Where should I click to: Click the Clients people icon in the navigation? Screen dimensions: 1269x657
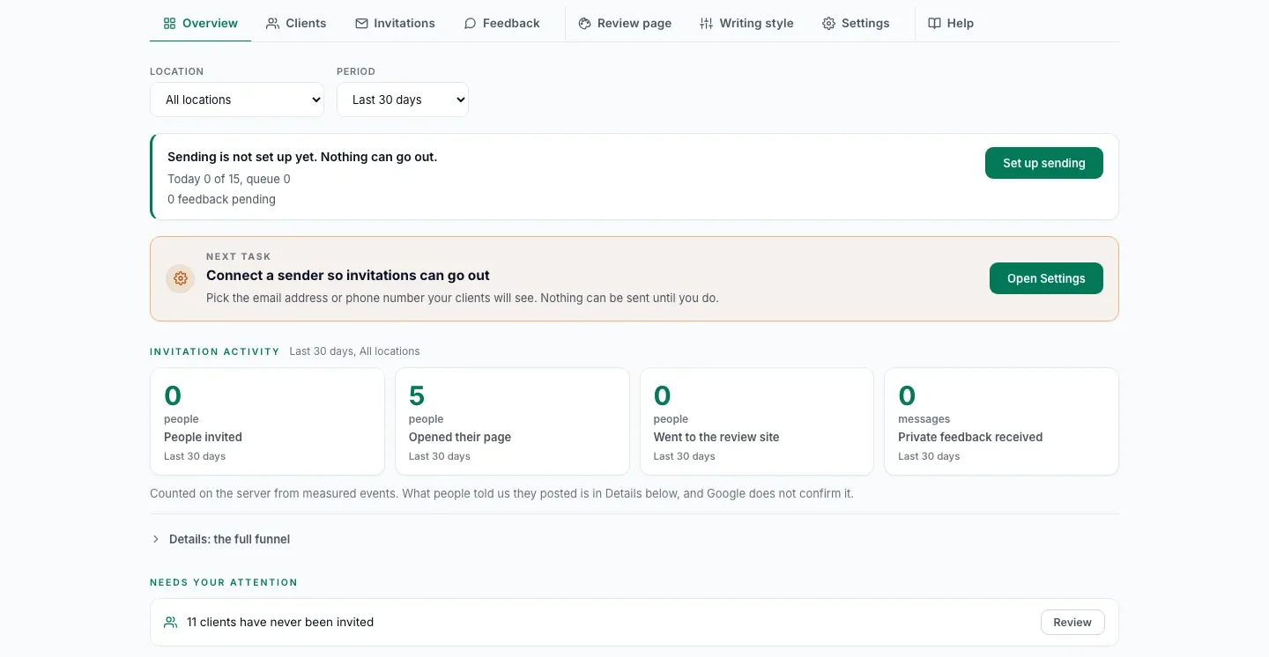[273, 24]
